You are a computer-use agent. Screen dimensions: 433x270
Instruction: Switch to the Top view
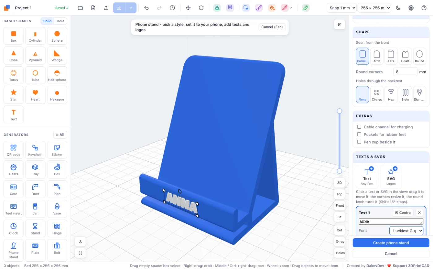(340, 194)
